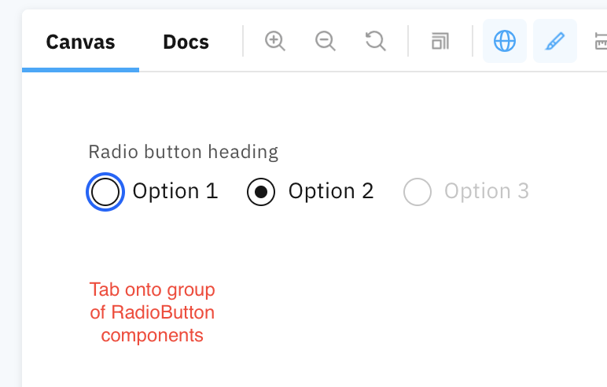Select the Option 2 radio circle

click(261, 192)
